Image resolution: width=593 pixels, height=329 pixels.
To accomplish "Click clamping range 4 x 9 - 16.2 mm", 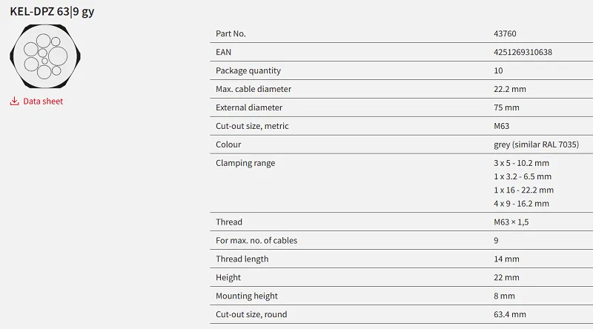I will pos(521,204).
